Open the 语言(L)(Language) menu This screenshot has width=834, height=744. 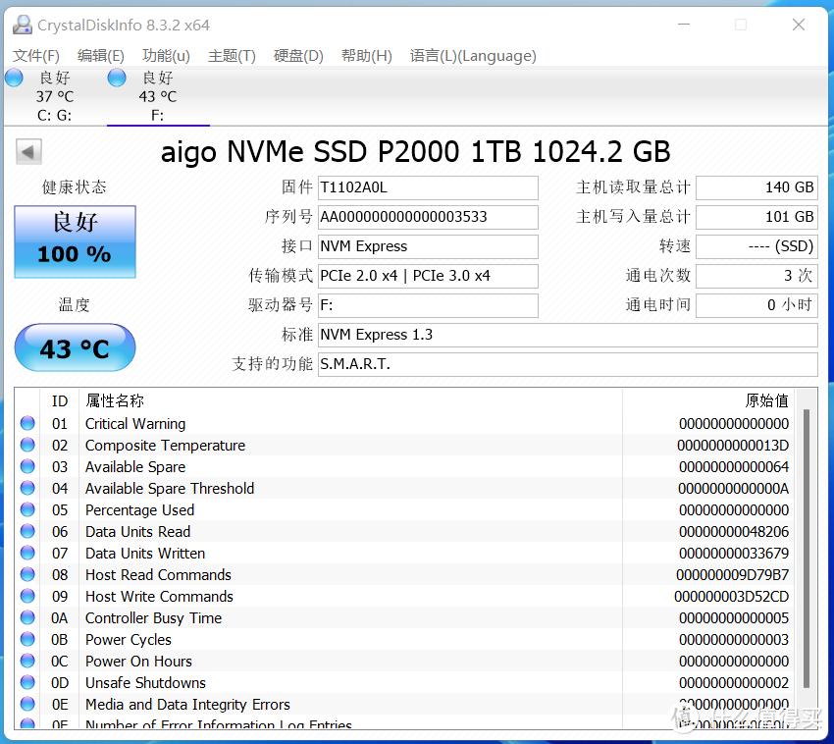click(473, 56)
